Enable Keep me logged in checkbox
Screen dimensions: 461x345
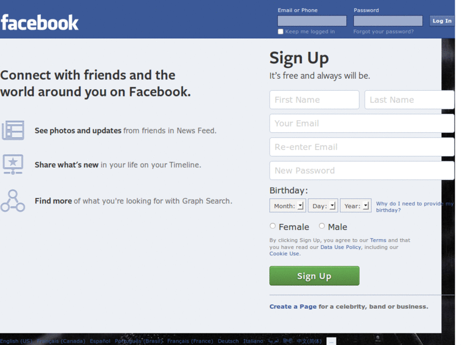pos(281,32)
